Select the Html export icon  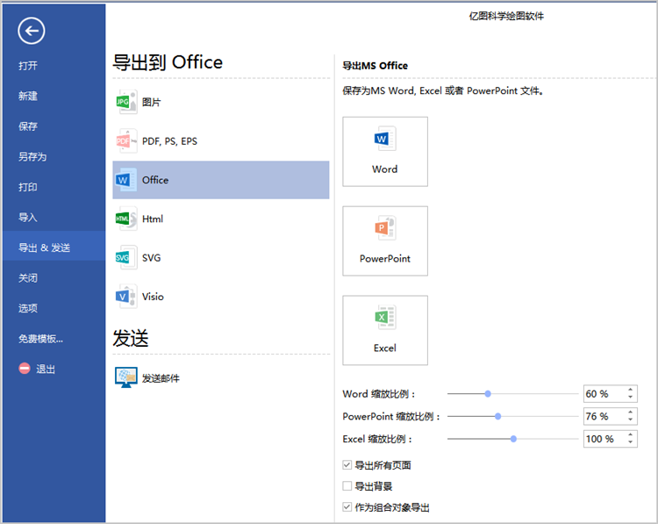pos(126,219)
